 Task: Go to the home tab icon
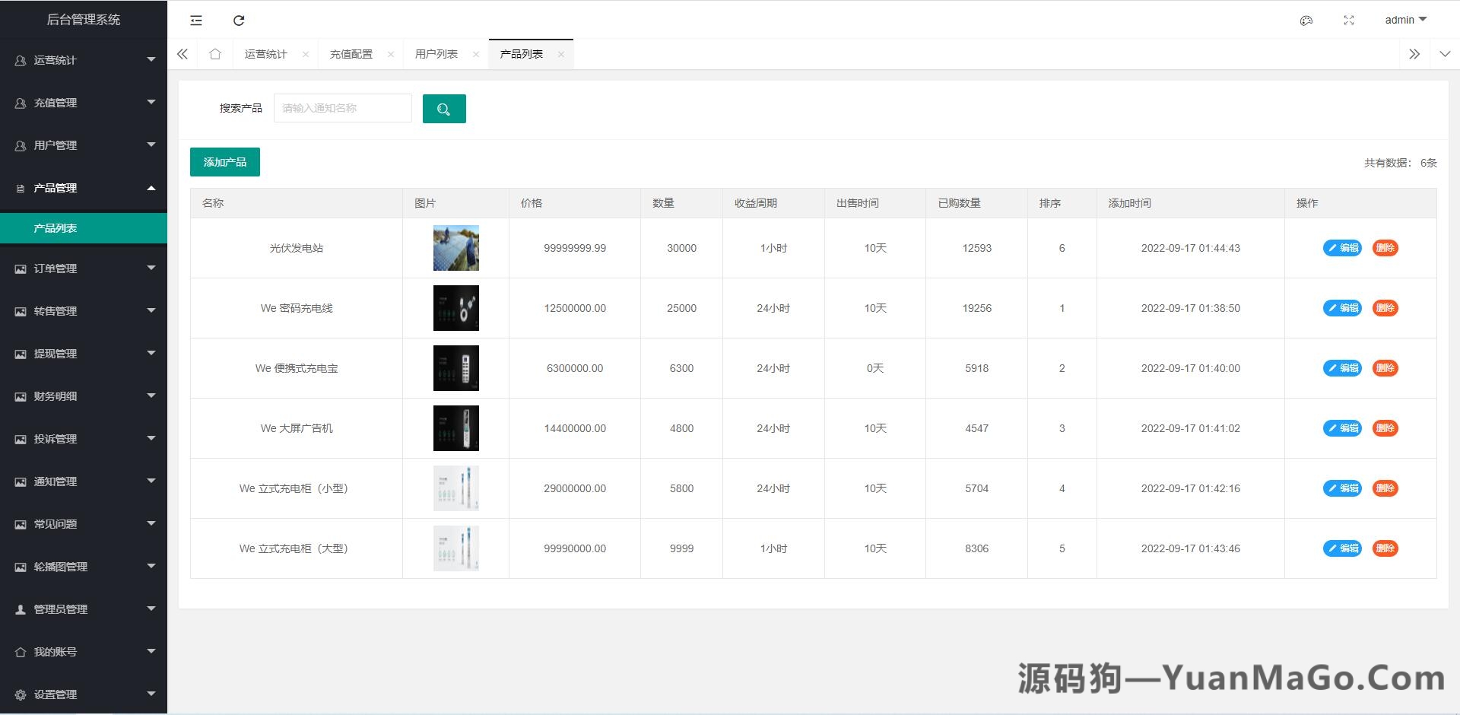click(215, 54)
